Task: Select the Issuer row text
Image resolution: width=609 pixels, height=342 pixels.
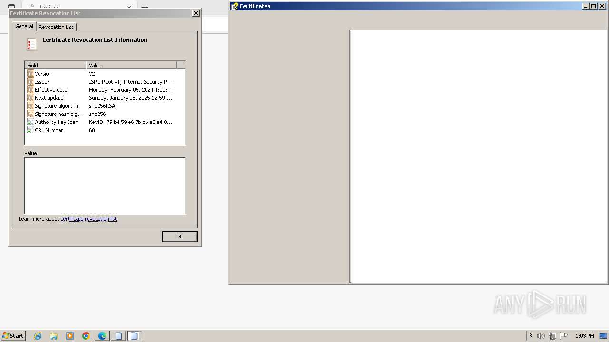Action: click(42, 82)
